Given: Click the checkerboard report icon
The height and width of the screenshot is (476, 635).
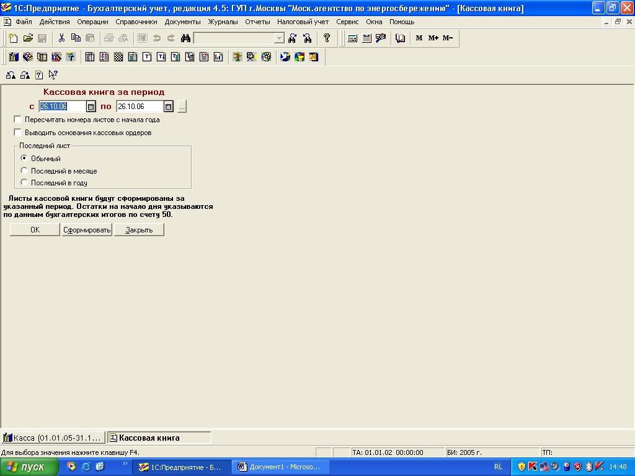Looking at the screenshot, I should coord(118,57).
